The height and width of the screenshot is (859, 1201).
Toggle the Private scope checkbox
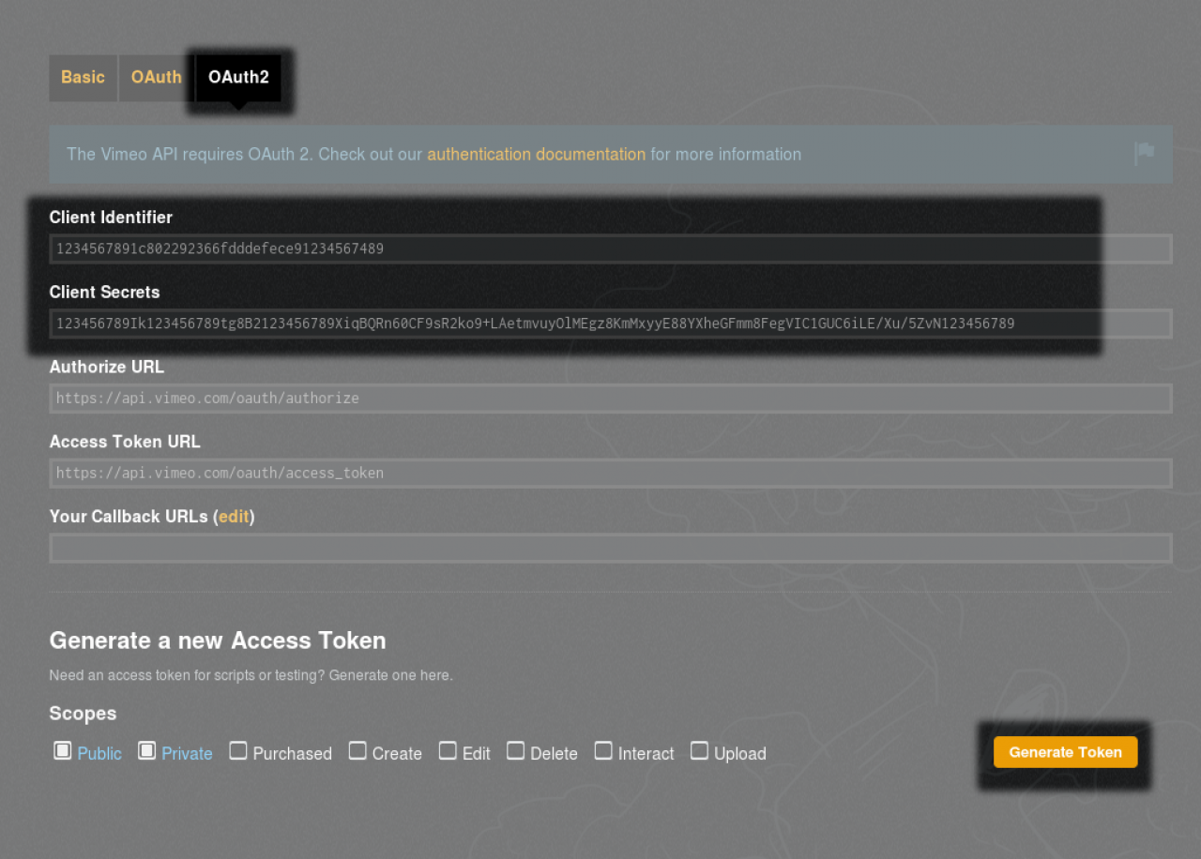[x=146, y=750]
